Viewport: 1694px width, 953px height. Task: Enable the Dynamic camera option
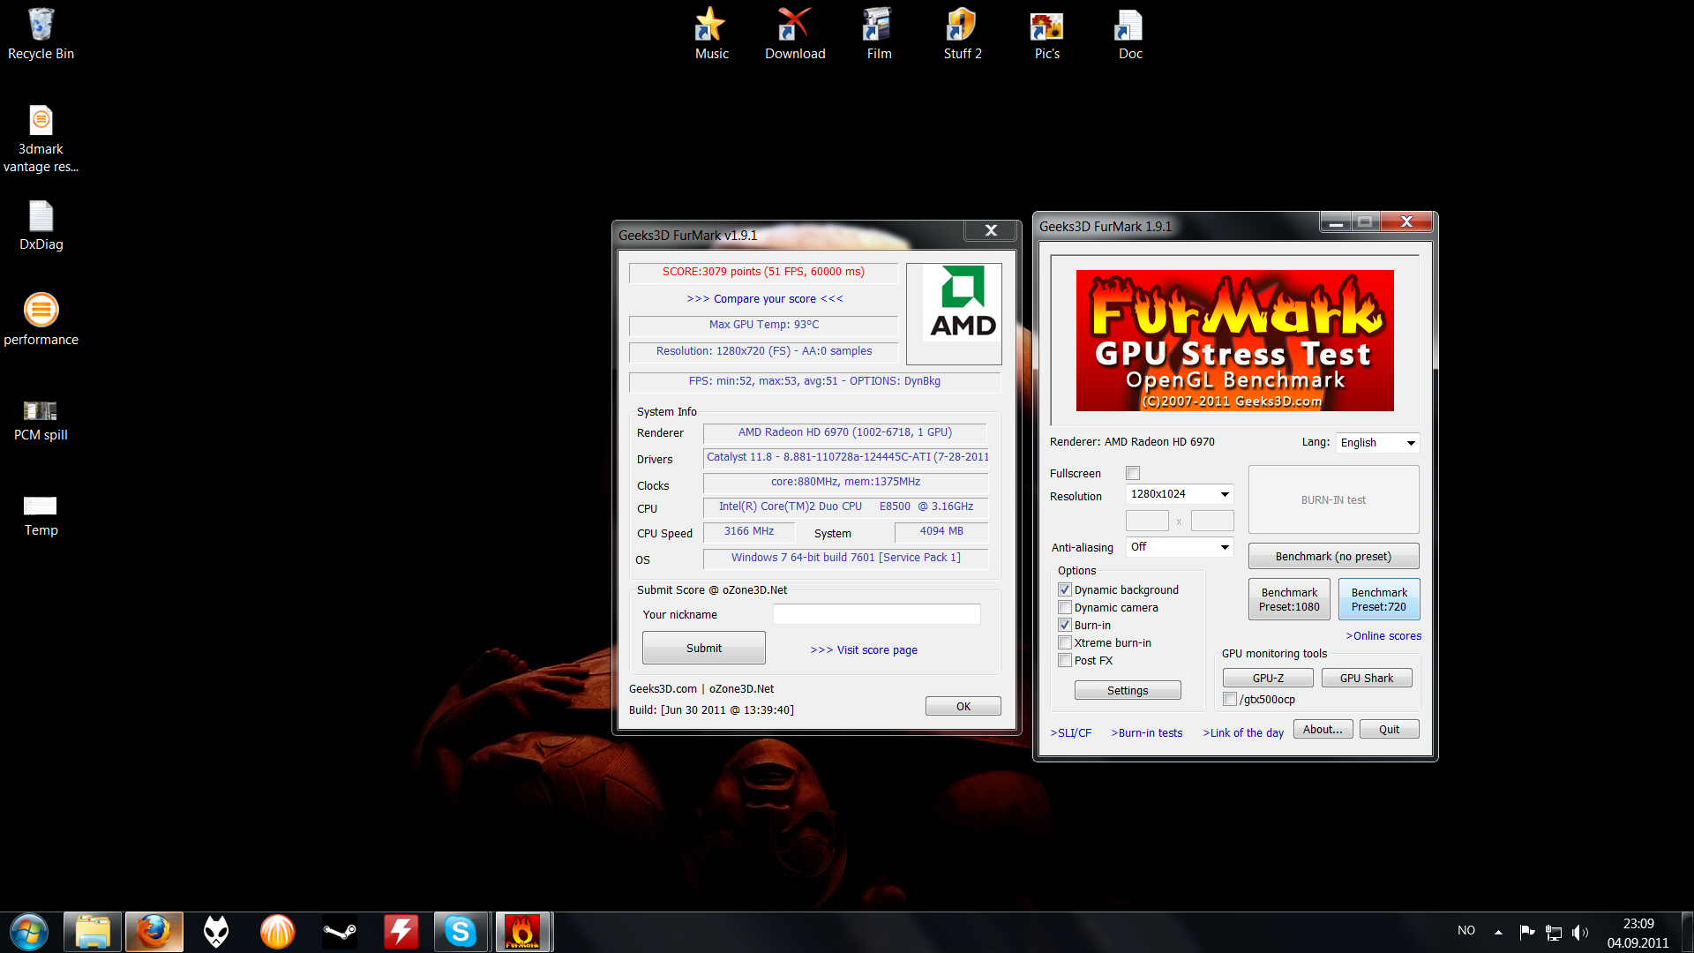(1065, 607)
